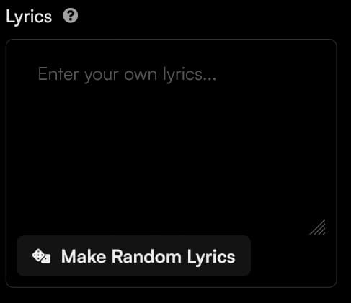Click the dice icon on Make Random Lyrics
The width and height of the screenshot is (351, 303).
point(41,256)
